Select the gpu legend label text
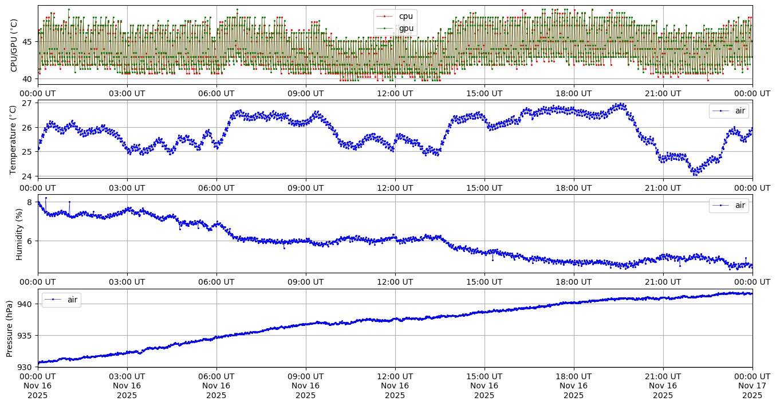776x405 pixels. tap(405, 28)
